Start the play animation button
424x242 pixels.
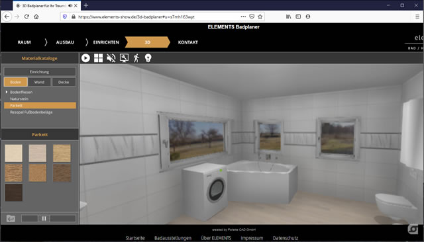pos(85,58)
